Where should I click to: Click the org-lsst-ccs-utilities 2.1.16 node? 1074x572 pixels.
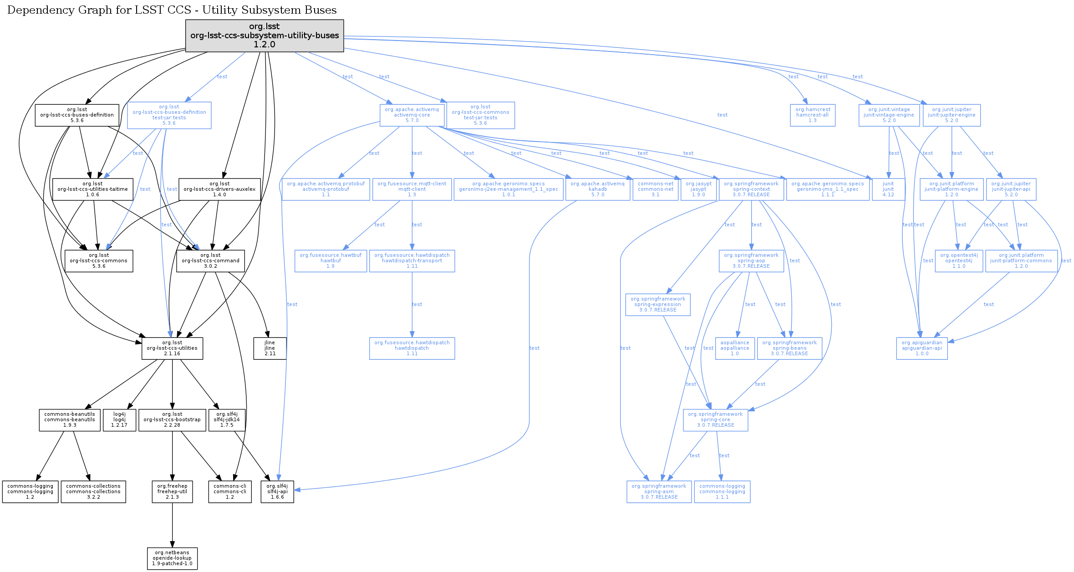pyautogui.click(x=172, y=348)
